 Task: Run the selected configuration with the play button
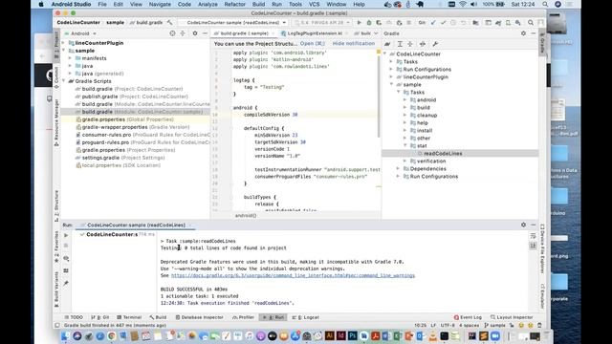360,23
